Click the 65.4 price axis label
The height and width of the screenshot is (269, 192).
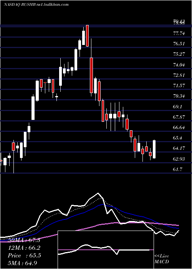click(x=177, y=138)
